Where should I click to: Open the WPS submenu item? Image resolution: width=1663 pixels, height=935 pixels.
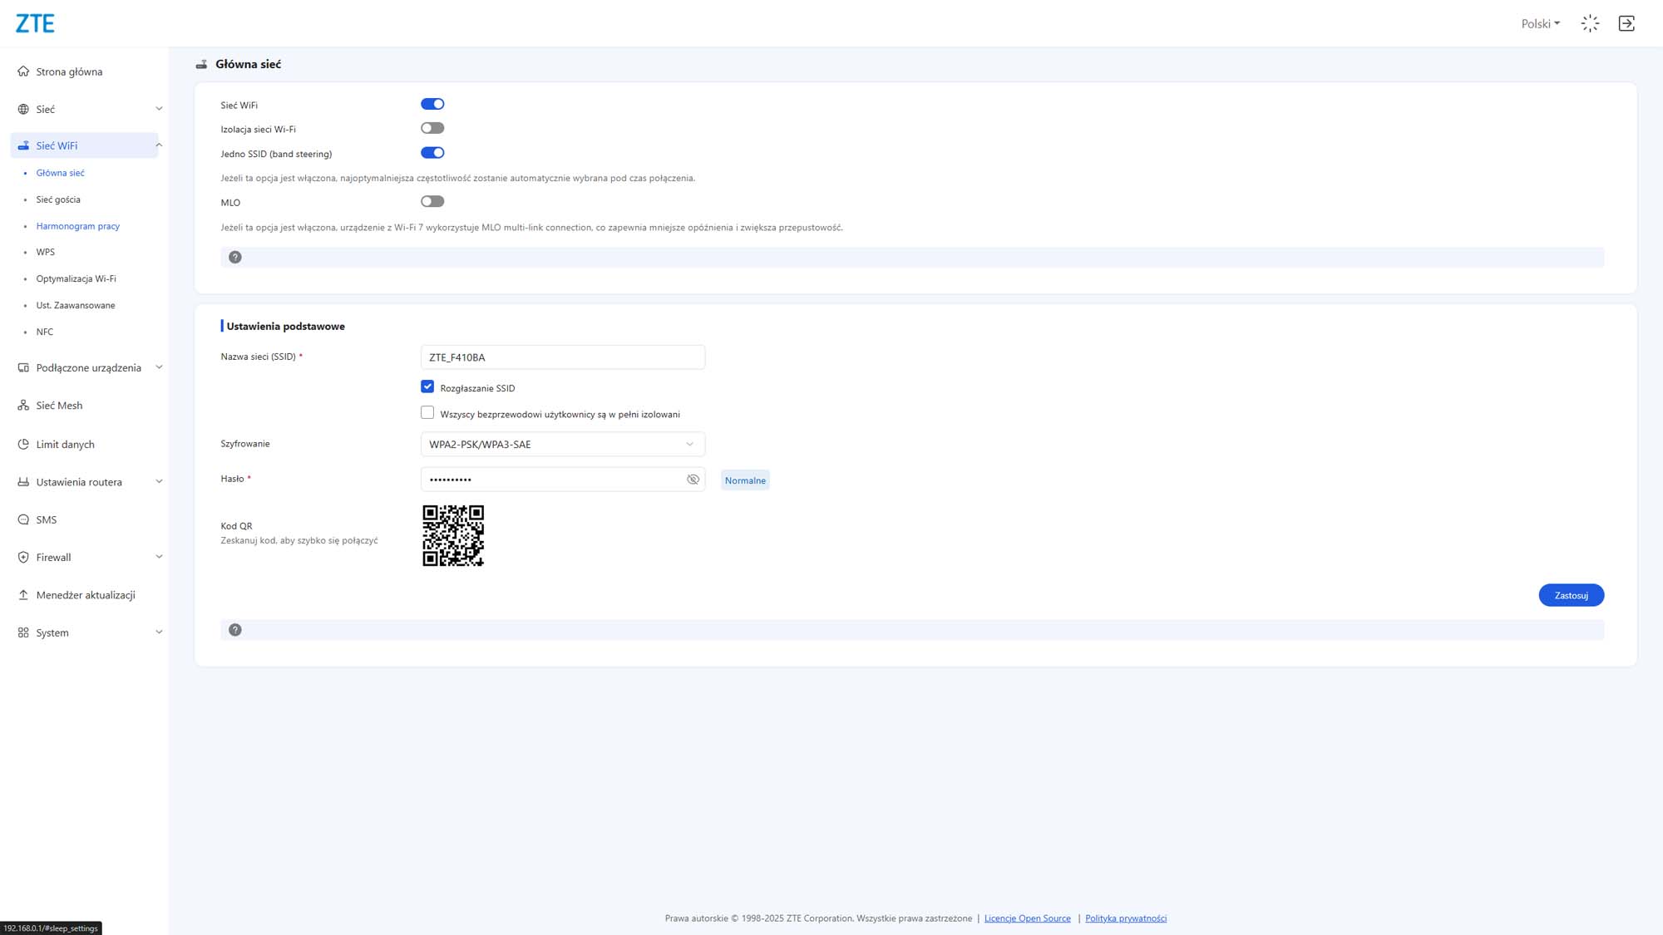45,252
